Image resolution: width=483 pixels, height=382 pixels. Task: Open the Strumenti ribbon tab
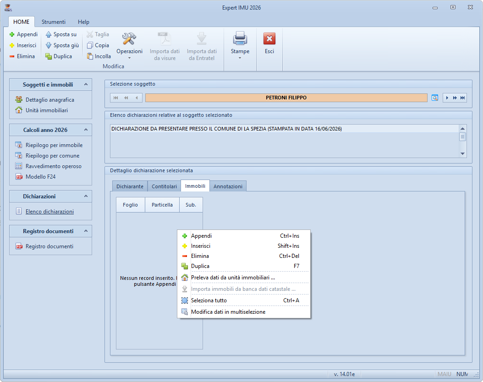click(x=54, y=22)
